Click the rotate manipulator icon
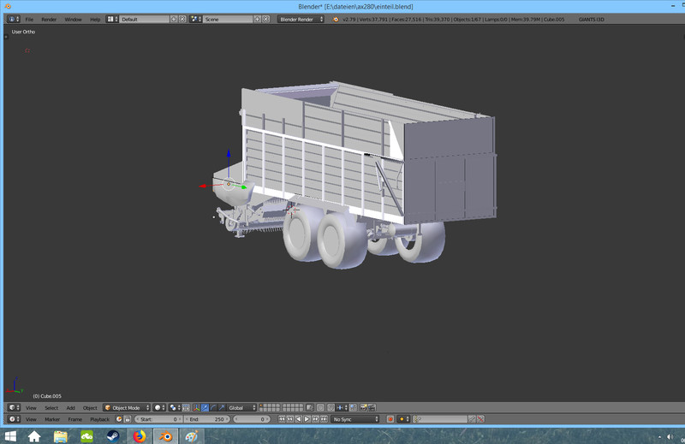 click(x=213, y=408)
